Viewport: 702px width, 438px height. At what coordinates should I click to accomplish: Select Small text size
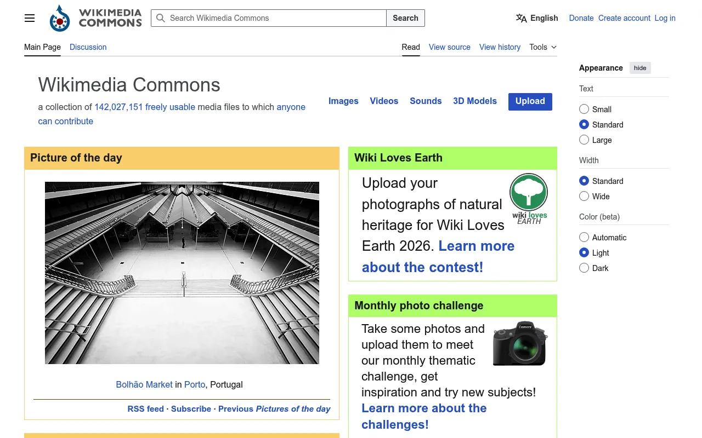pos(584,109)
